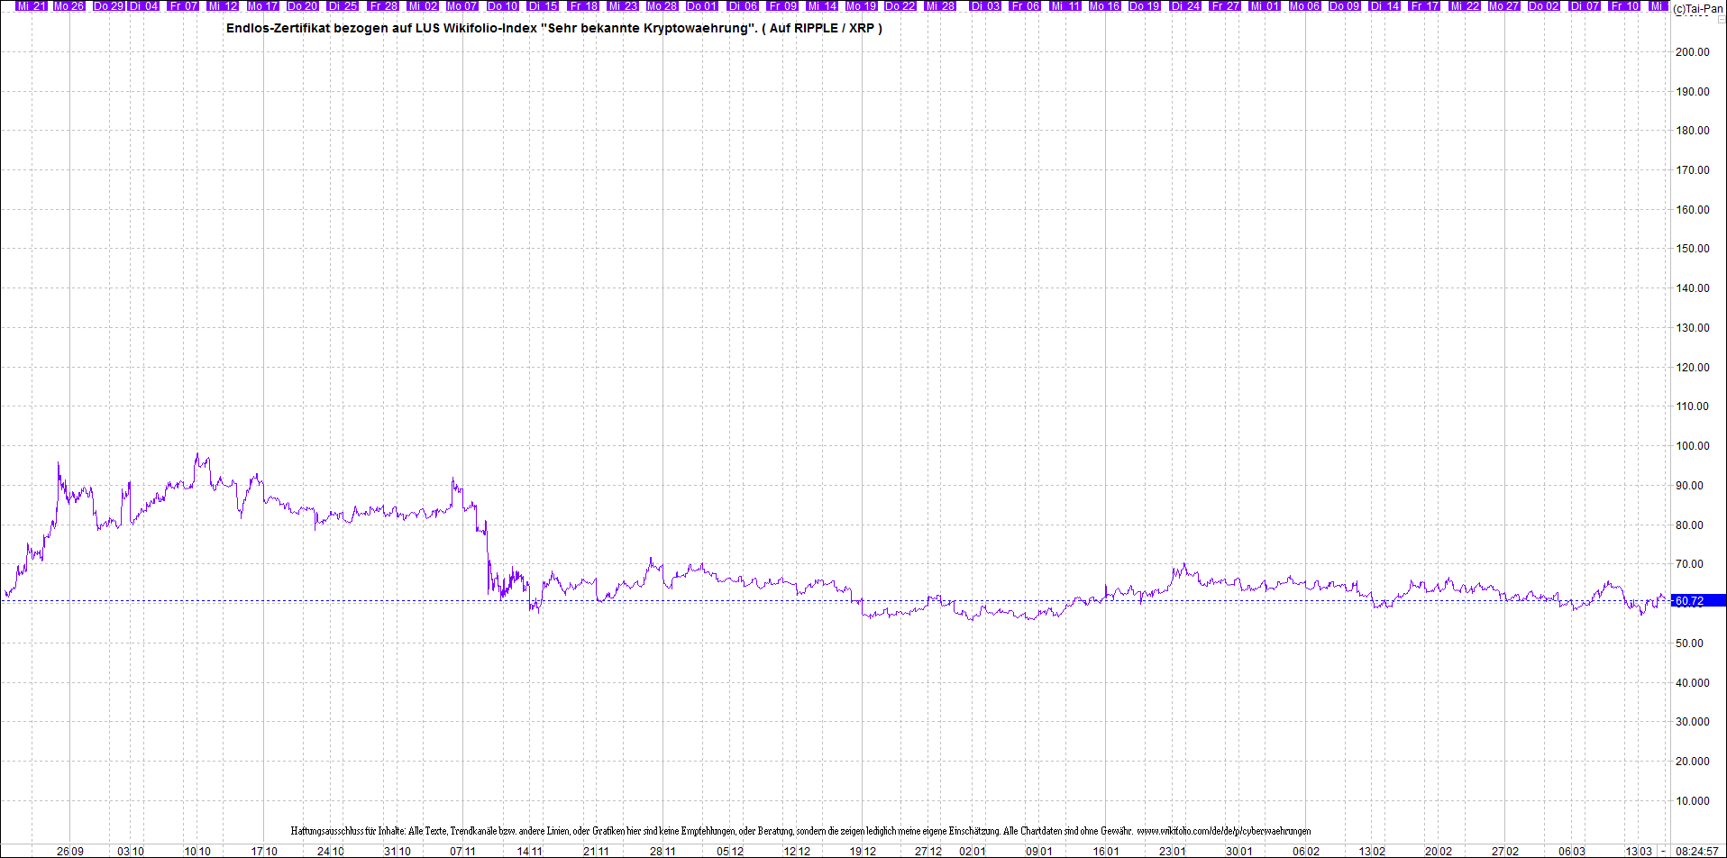Select the top date label Do 01

[x=702, y=5]
